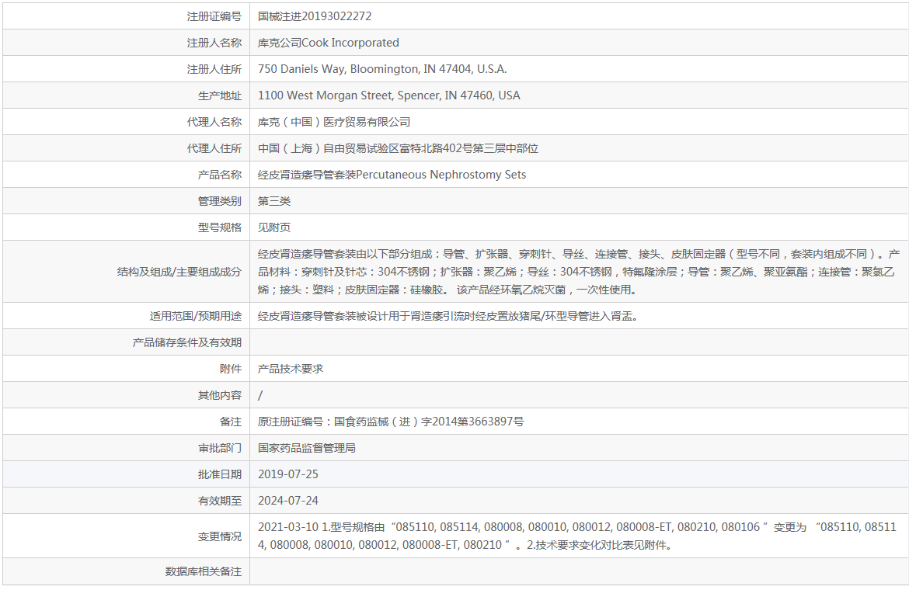Select agent address 中国（上海）自由贸易试验区
Viewport: 909px width, 590px height.
coord(398,148)
